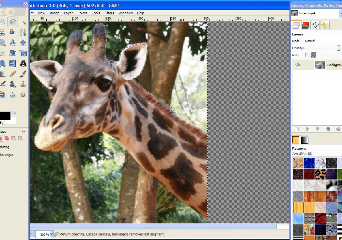Select the Free Select lasso tool
Viewport: 342px width, 240px height.
click(x=12, y=22)
